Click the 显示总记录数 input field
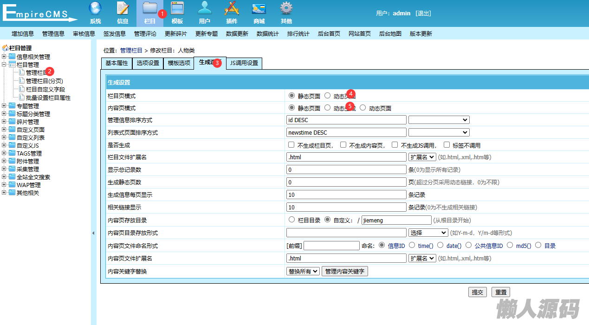The width and height of the screenshot is (589, 325). tap(346, 170)
